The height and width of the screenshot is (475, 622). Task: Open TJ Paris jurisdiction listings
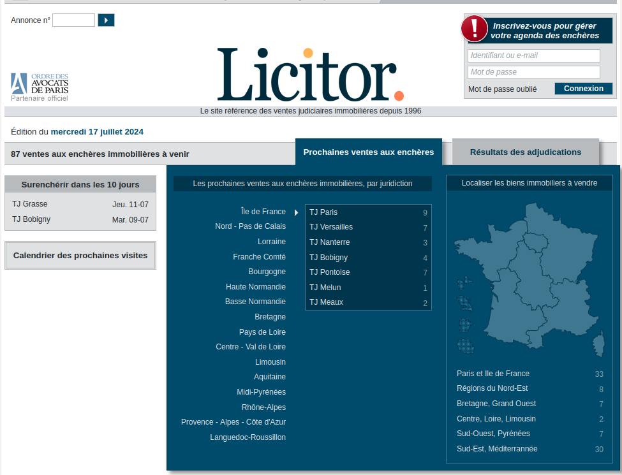coord(368,212)
